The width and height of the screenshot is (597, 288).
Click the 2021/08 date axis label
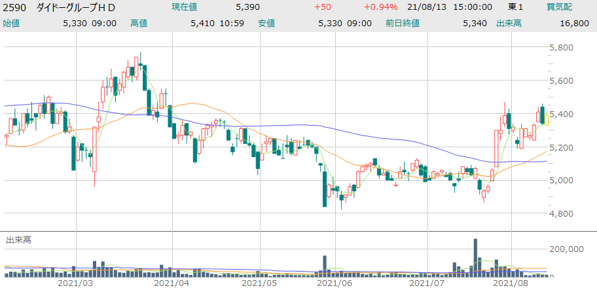click(511, 283)
